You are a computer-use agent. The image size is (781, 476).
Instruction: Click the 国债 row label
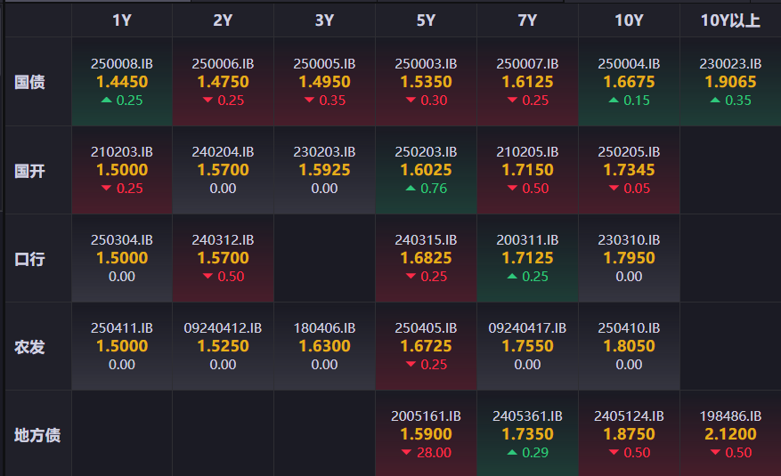30,82
